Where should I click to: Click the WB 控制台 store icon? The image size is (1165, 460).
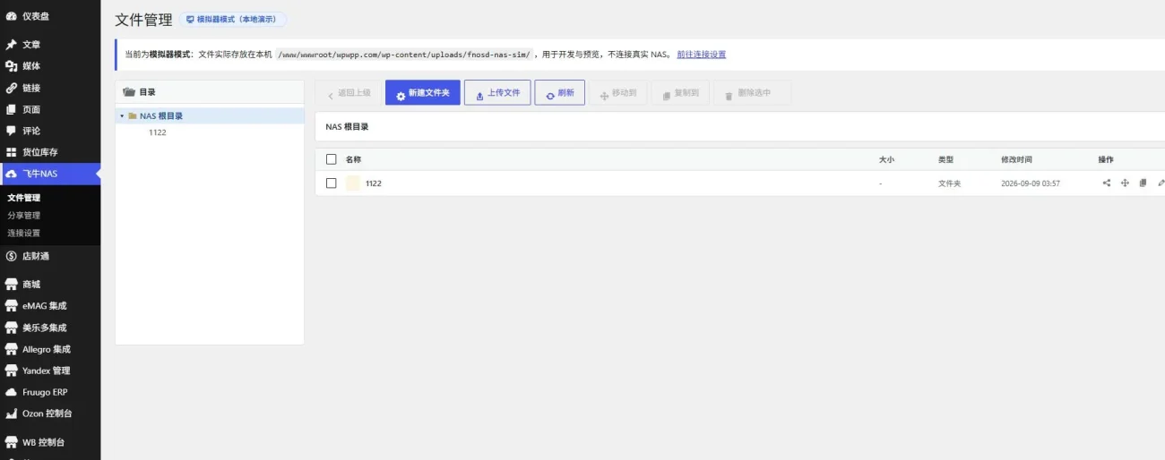pos(11,442)
